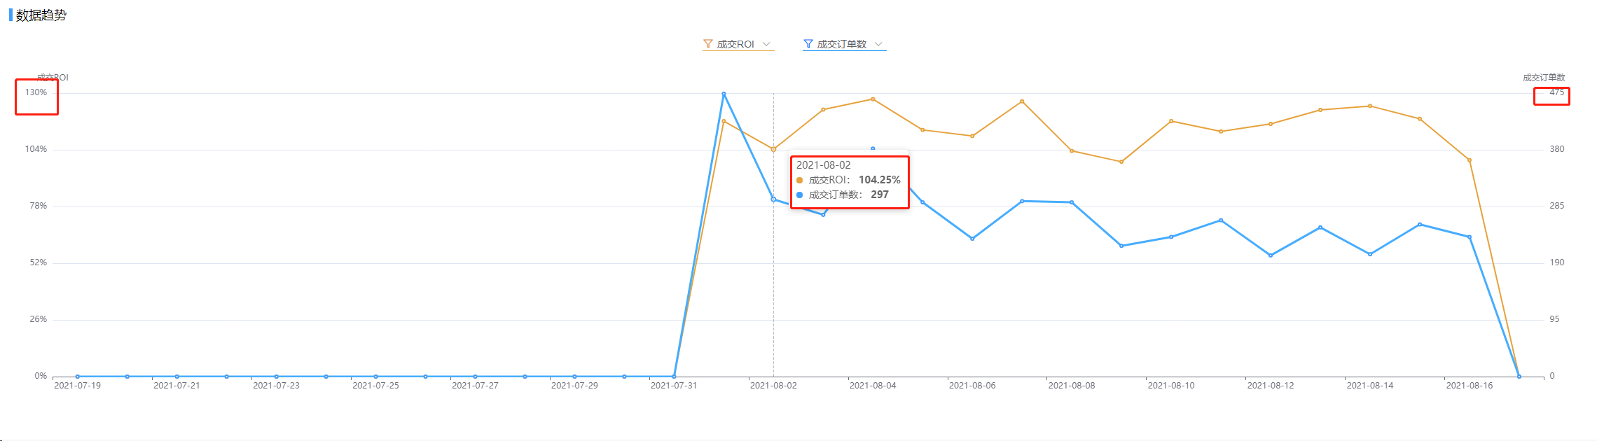
Task: Click the x-axis label 2021-08-14
Action: click(1370, 386)
